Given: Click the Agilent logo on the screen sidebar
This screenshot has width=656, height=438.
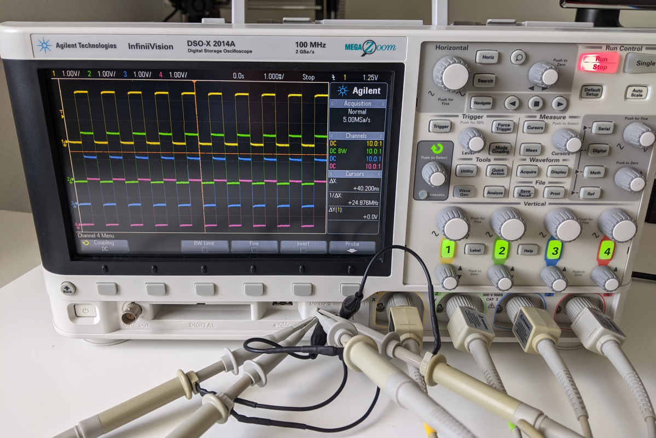Looking at the screenshot, I should coord(359,91).
